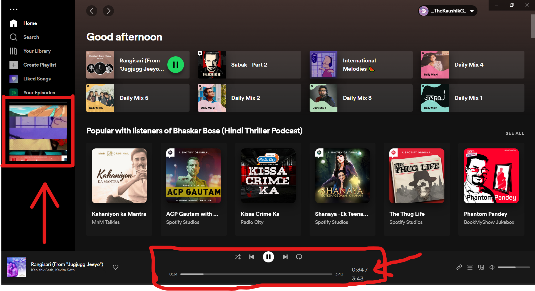Toggle repeat mode

point(299,257)
